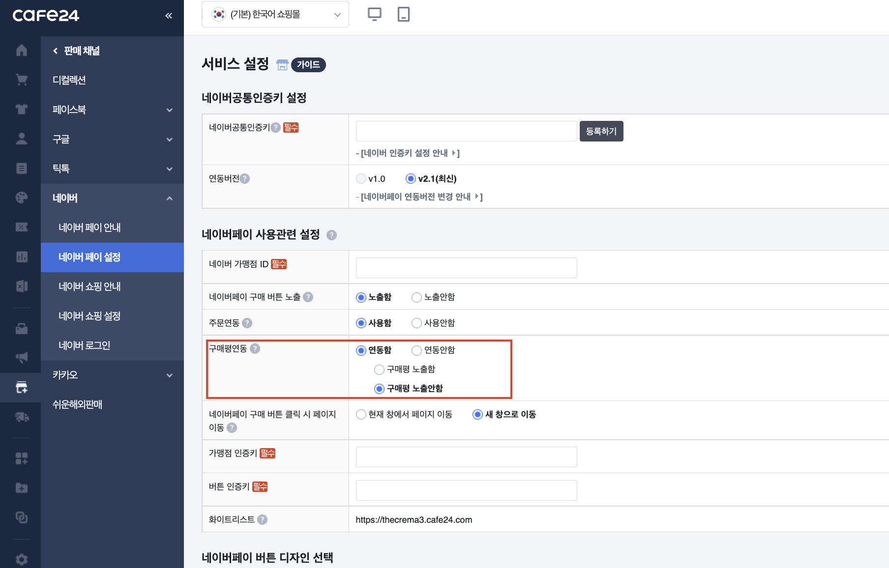
Task: Open 디컬렉션 menu item
Action: point(112,80)
